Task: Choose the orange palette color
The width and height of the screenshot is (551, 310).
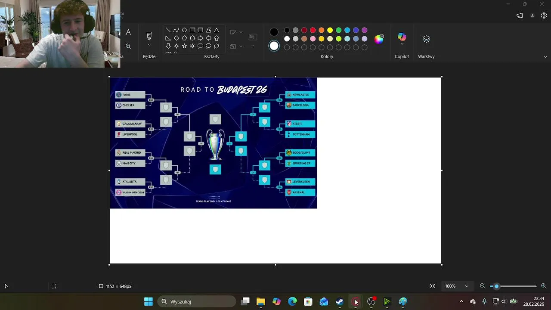Action: (322, 30)
